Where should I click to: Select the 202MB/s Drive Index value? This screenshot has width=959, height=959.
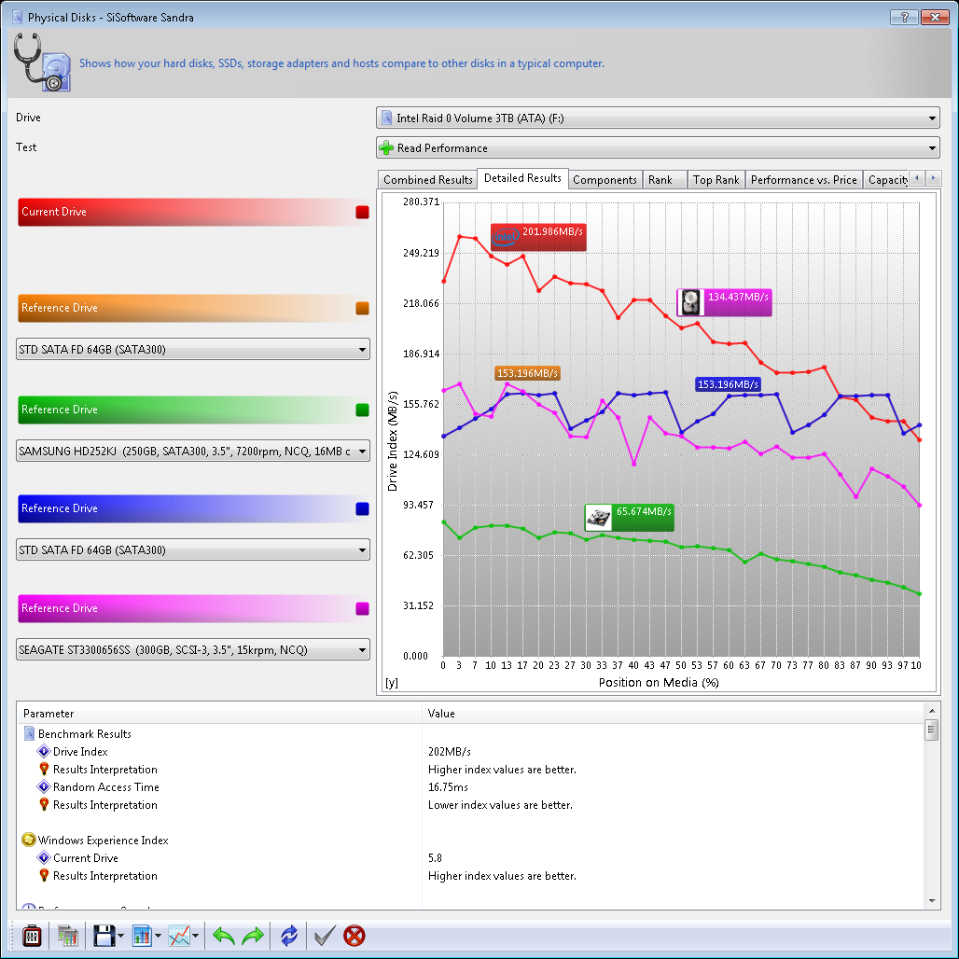(450, 752)
